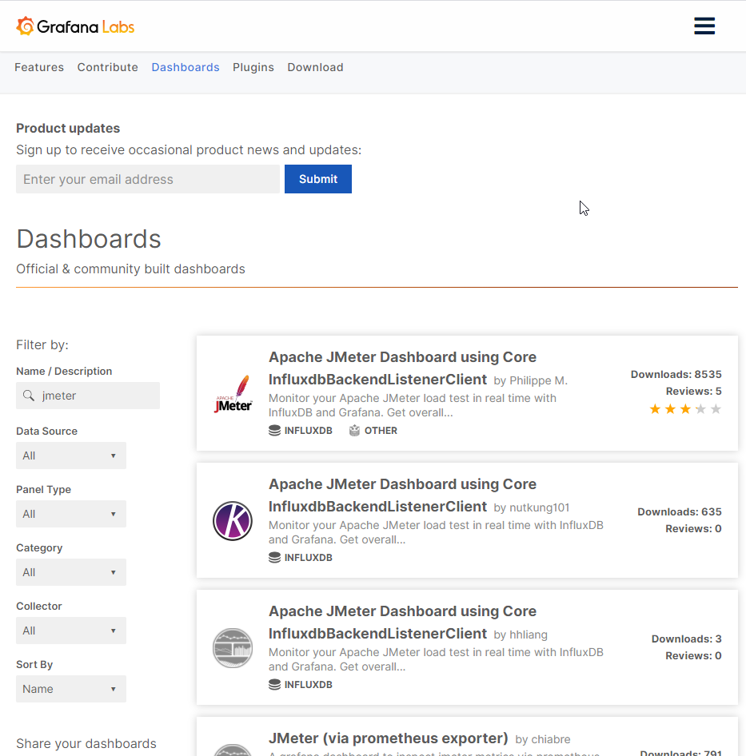Select the Dashboards nav item
The height and width of the screenshot is (756, 746).
tap(186, 67)
